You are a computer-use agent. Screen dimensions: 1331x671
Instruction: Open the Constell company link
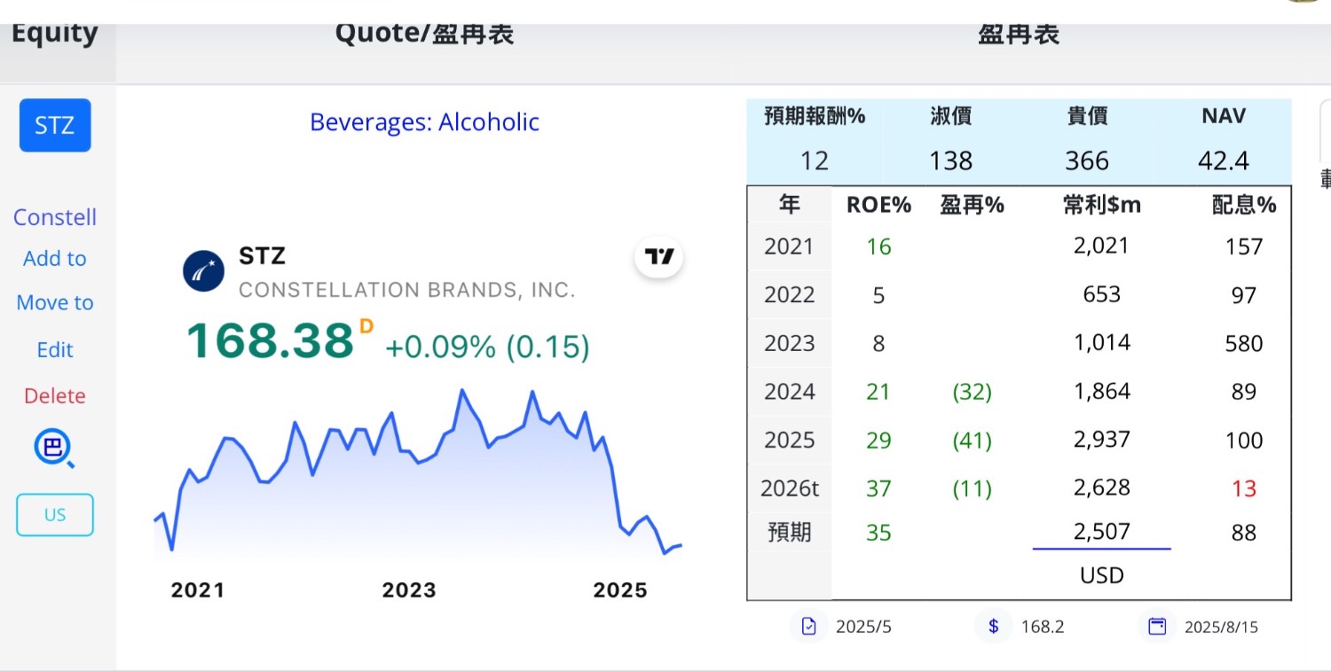[55, 217]
